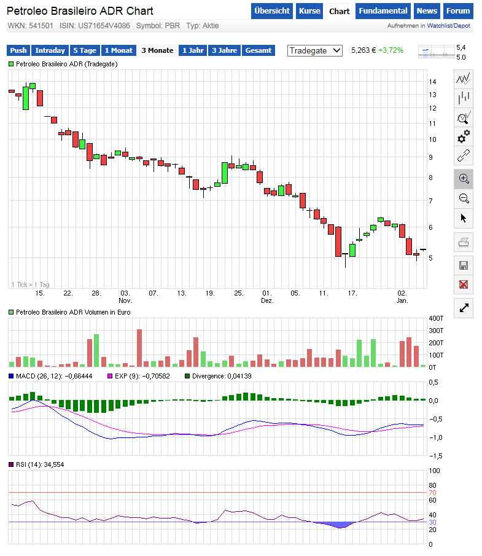Screen dimensions: 482x556
Task: Click blue MACD legend square
Action: [11, 376]
